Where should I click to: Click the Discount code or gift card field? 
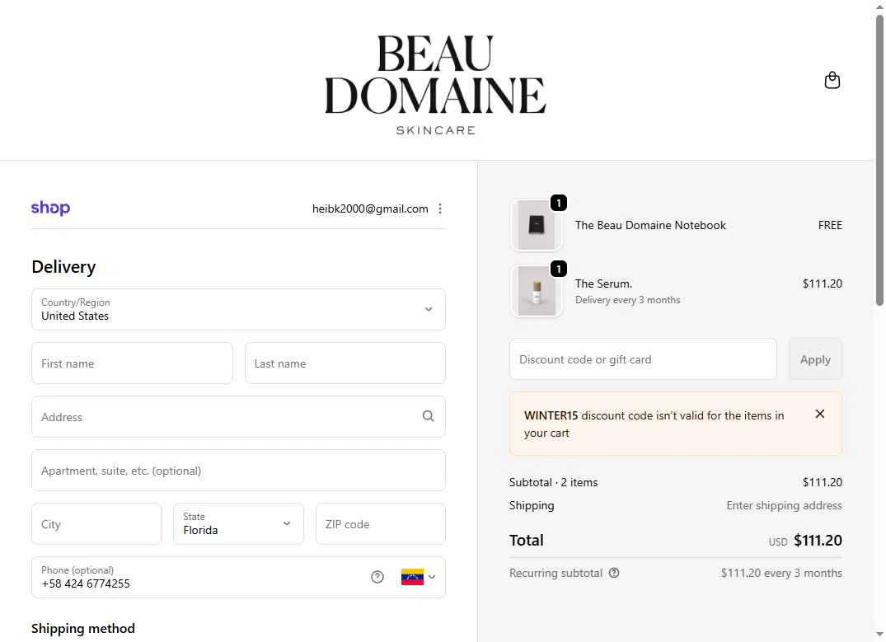643,359
